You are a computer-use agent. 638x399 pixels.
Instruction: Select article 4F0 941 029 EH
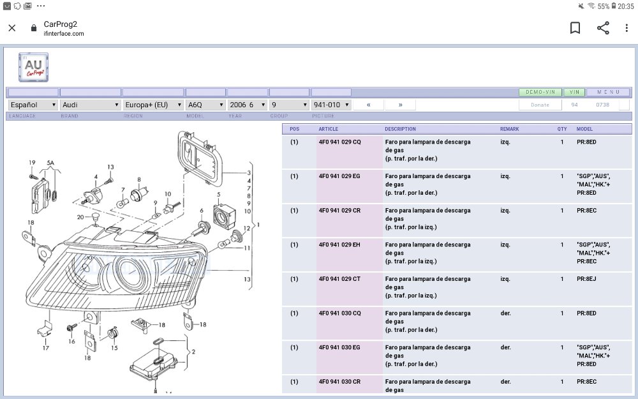(x=339, y=245)
